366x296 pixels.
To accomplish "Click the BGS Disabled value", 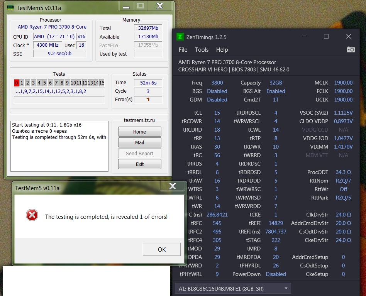I will (217, 91).
